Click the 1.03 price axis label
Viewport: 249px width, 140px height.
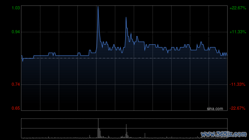tap(16, 8)
